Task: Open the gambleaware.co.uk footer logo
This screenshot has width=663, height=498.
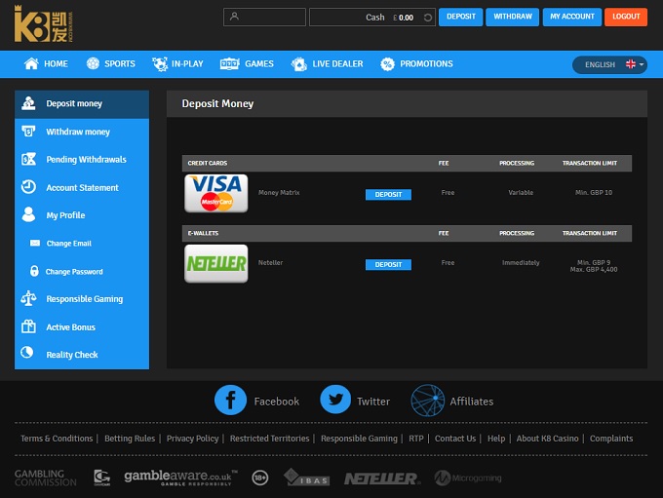Action: (180, 478)
